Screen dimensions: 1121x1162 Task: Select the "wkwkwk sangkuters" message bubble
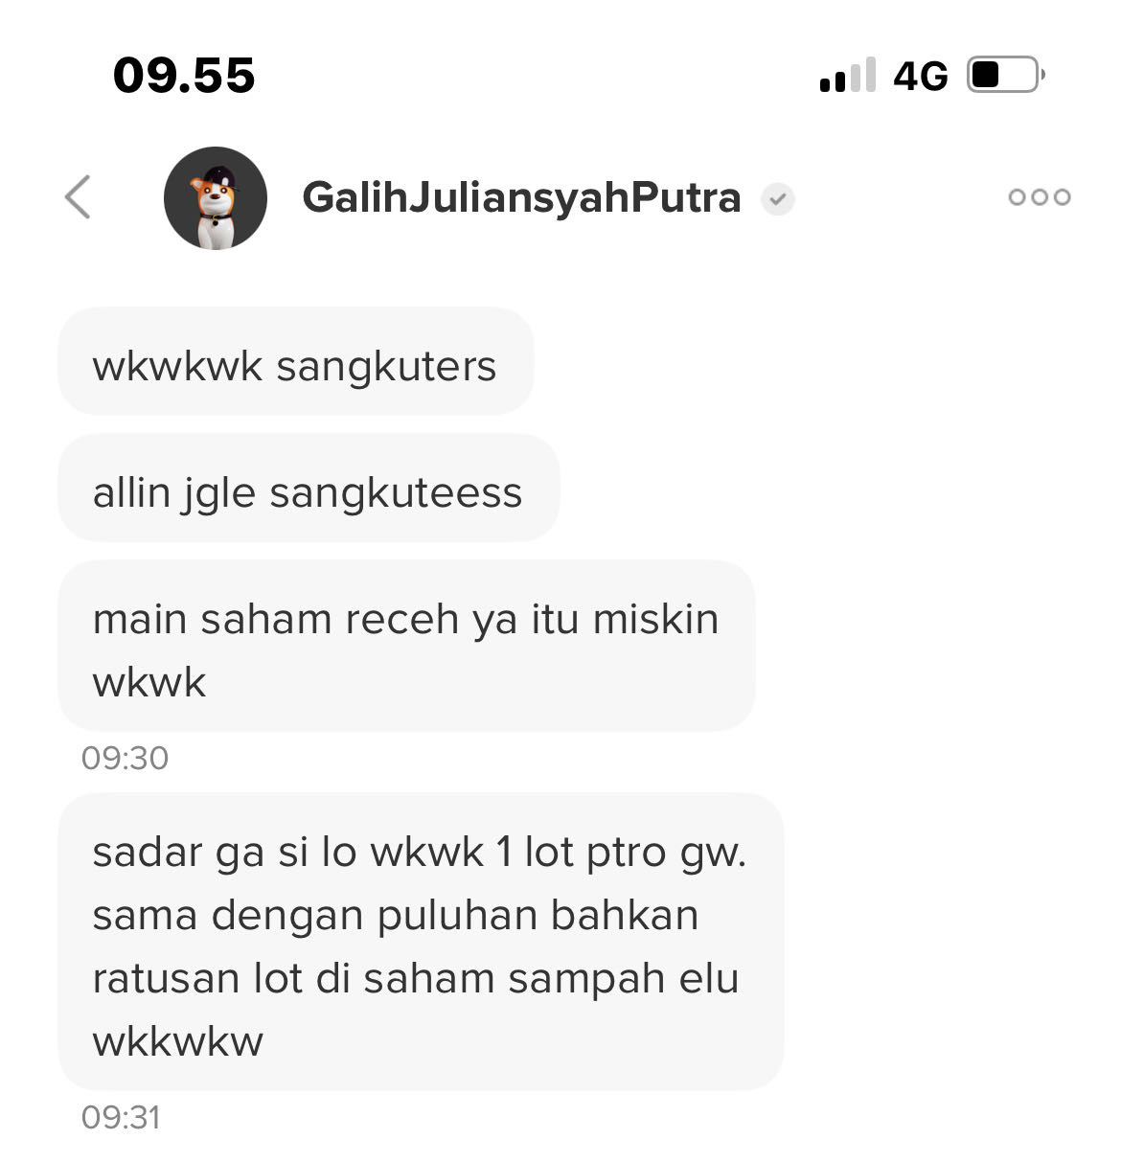click(296, 362)
